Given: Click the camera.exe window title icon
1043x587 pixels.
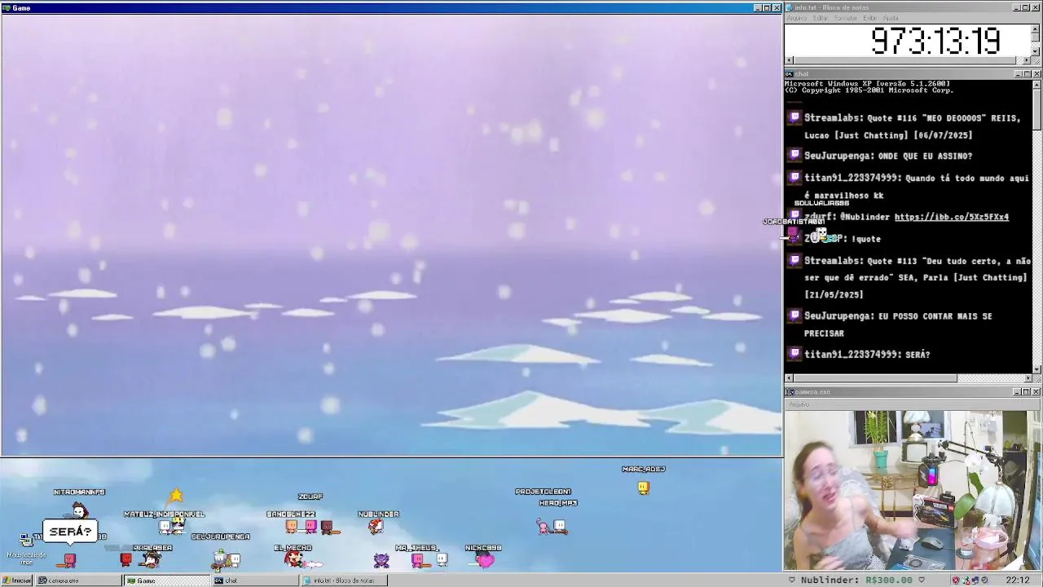Looking at the screenshot, I should click(790, 392).
